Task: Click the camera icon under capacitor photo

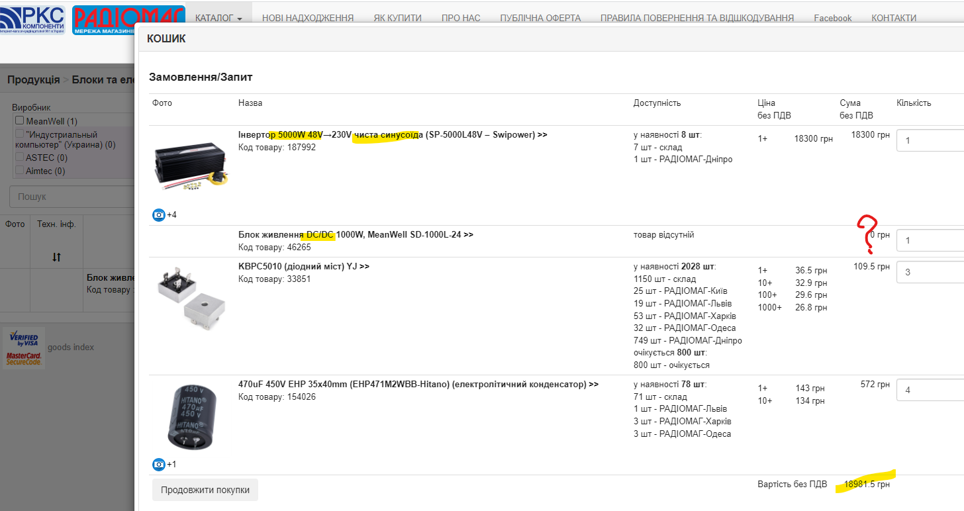Action: click(x=159, y=464)
